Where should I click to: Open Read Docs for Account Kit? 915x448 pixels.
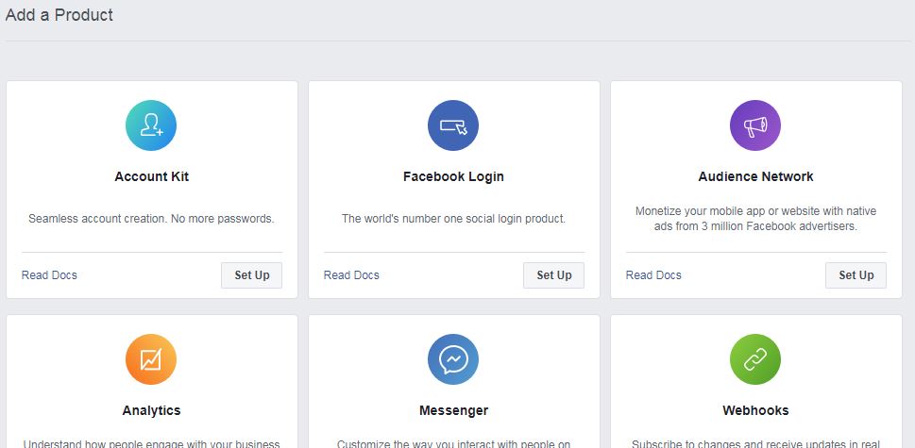click(49, 275)
